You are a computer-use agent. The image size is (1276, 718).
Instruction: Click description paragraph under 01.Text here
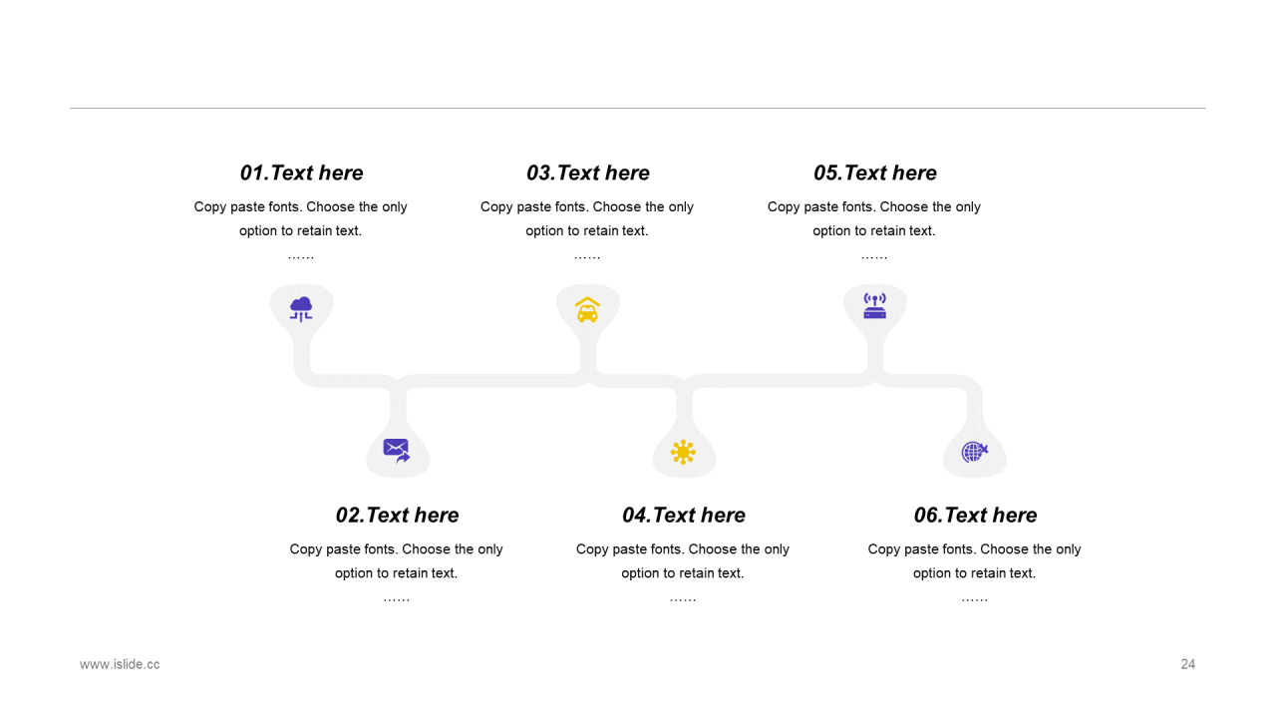point(301,231)
